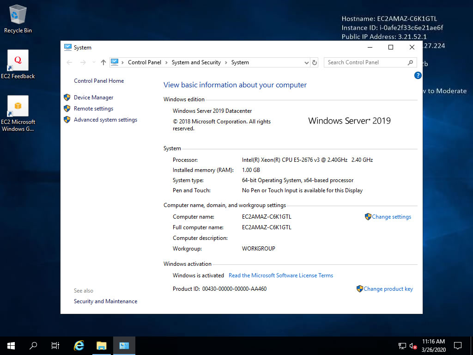473x355 pixels.
Task: Click the Product ID value 00430-00000-00000-AA460
Action: pos(234,289)
